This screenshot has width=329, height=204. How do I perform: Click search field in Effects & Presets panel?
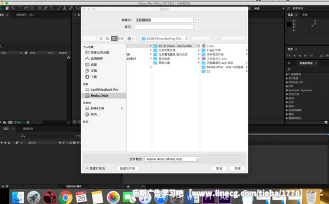click(x=307, y=69)
